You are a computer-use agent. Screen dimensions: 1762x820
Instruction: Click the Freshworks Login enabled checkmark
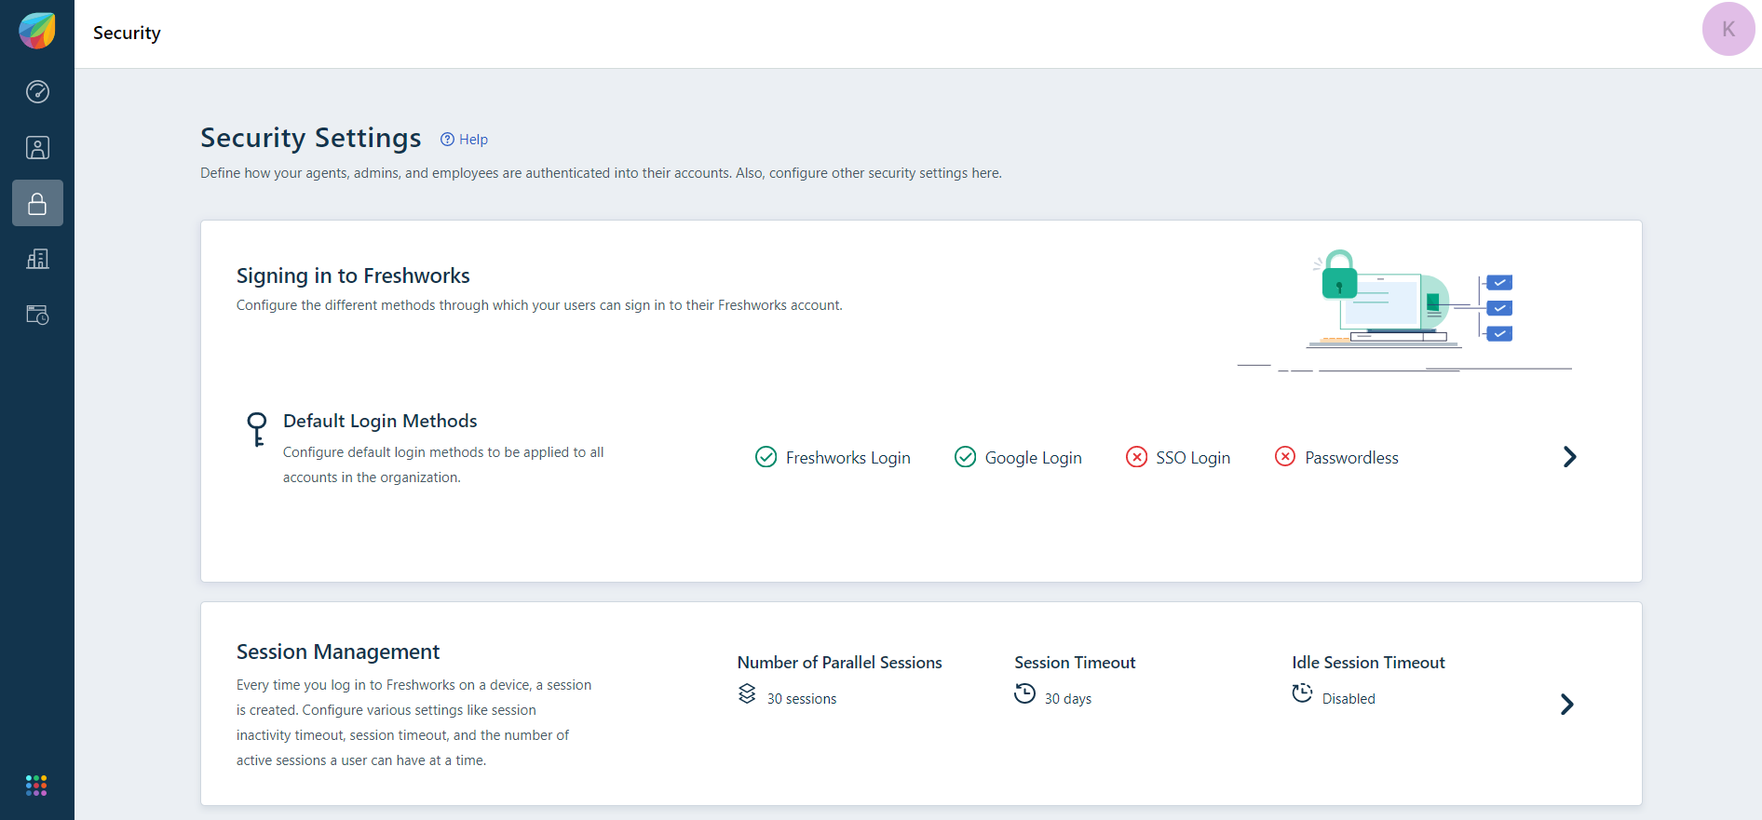coord(766,457)
